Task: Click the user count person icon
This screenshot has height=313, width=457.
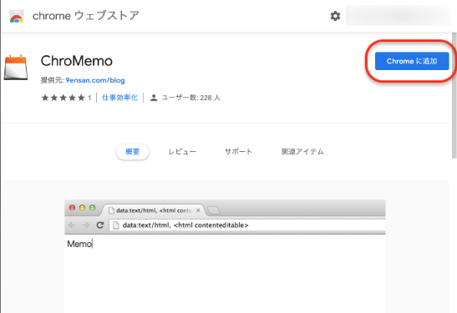Action: pos(154,98)
